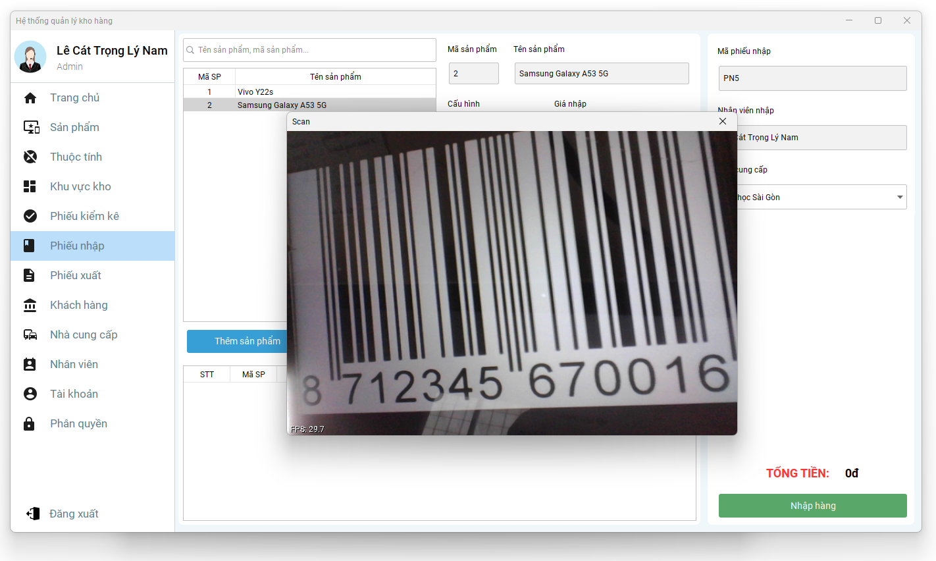Screen dimensions: 936x561
Task: Click the Thêm sản phẩm button
Action: click(237, 341)
